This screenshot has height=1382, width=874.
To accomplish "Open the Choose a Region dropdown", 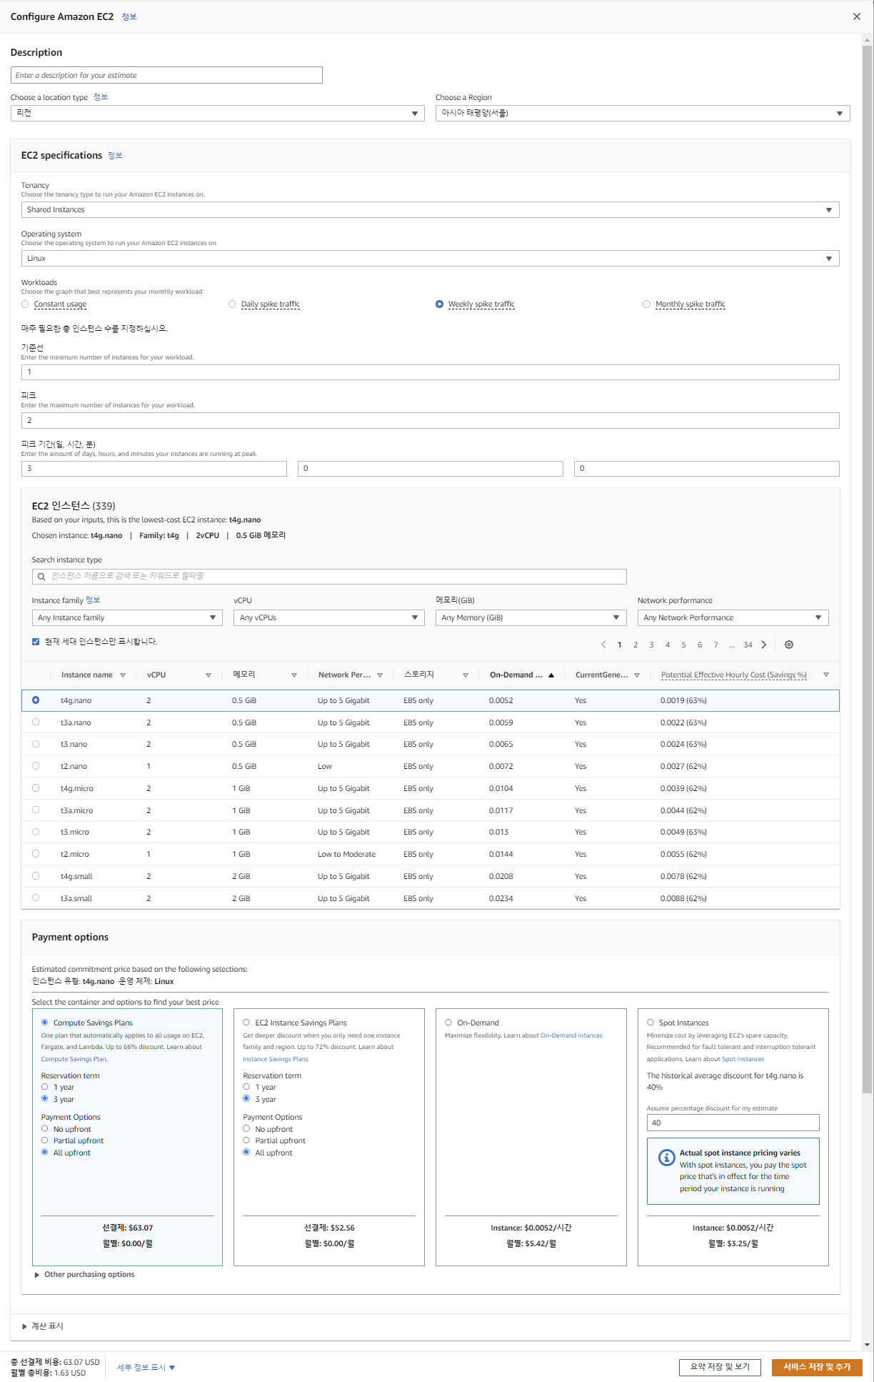I will (643, 113).
